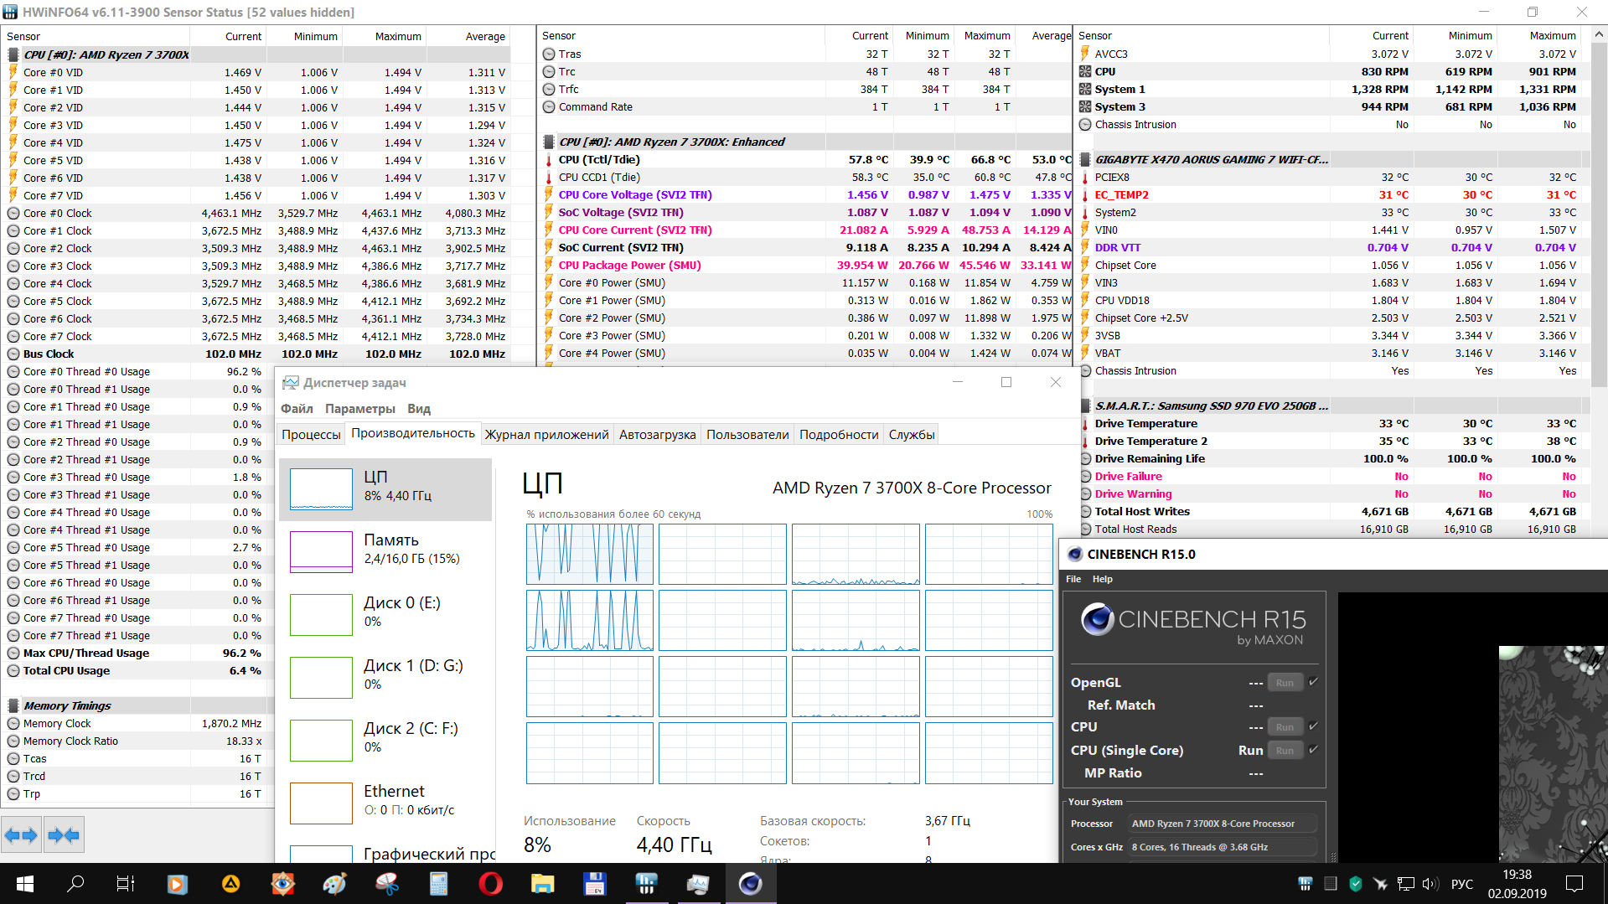Click the Sensor column header in middle pane
The image size is (1608, 904).
tap(681, 36)
